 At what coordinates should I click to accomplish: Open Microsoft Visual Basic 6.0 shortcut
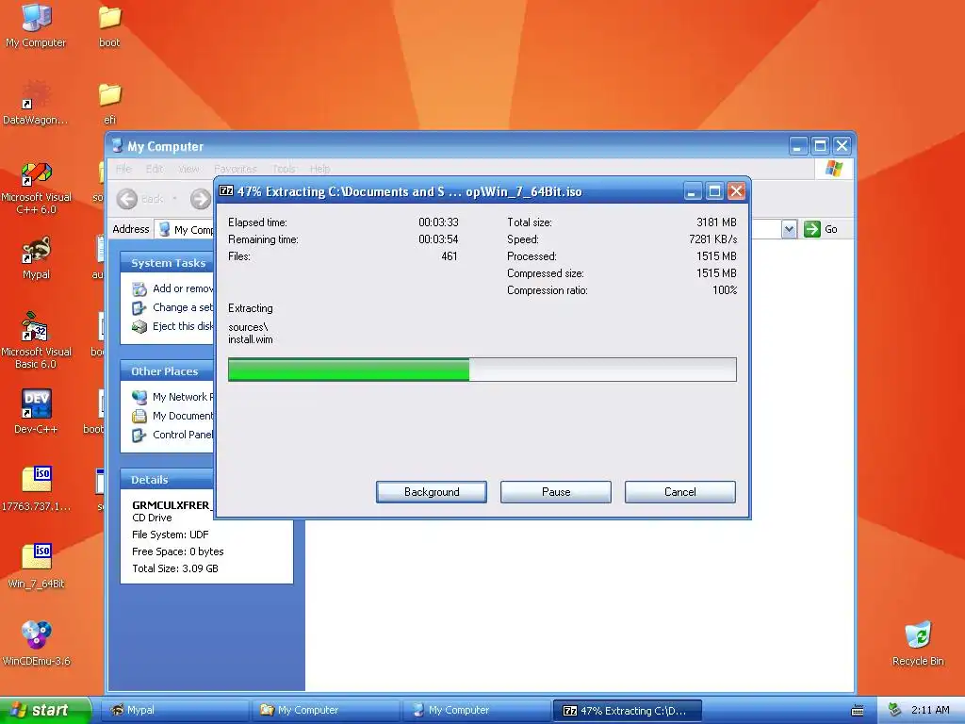[x=36, y=341]
